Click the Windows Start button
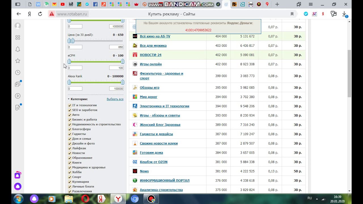Image resolution: width=363 pixels, height=204 pixels. (18, 199)
